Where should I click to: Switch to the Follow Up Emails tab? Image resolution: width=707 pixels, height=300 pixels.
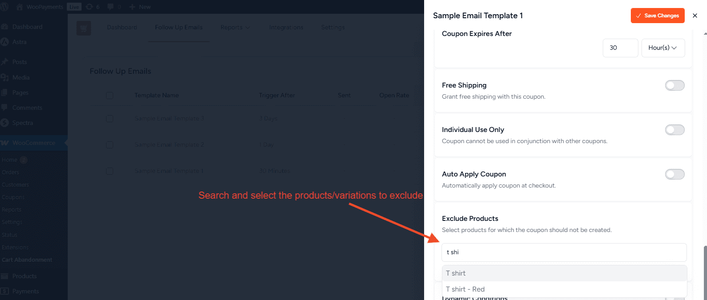(179, 28)
